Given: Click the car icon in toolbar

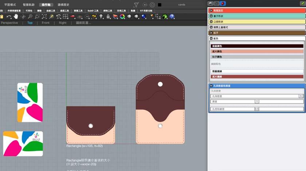Looking at the screenshot, I should 72,17.
